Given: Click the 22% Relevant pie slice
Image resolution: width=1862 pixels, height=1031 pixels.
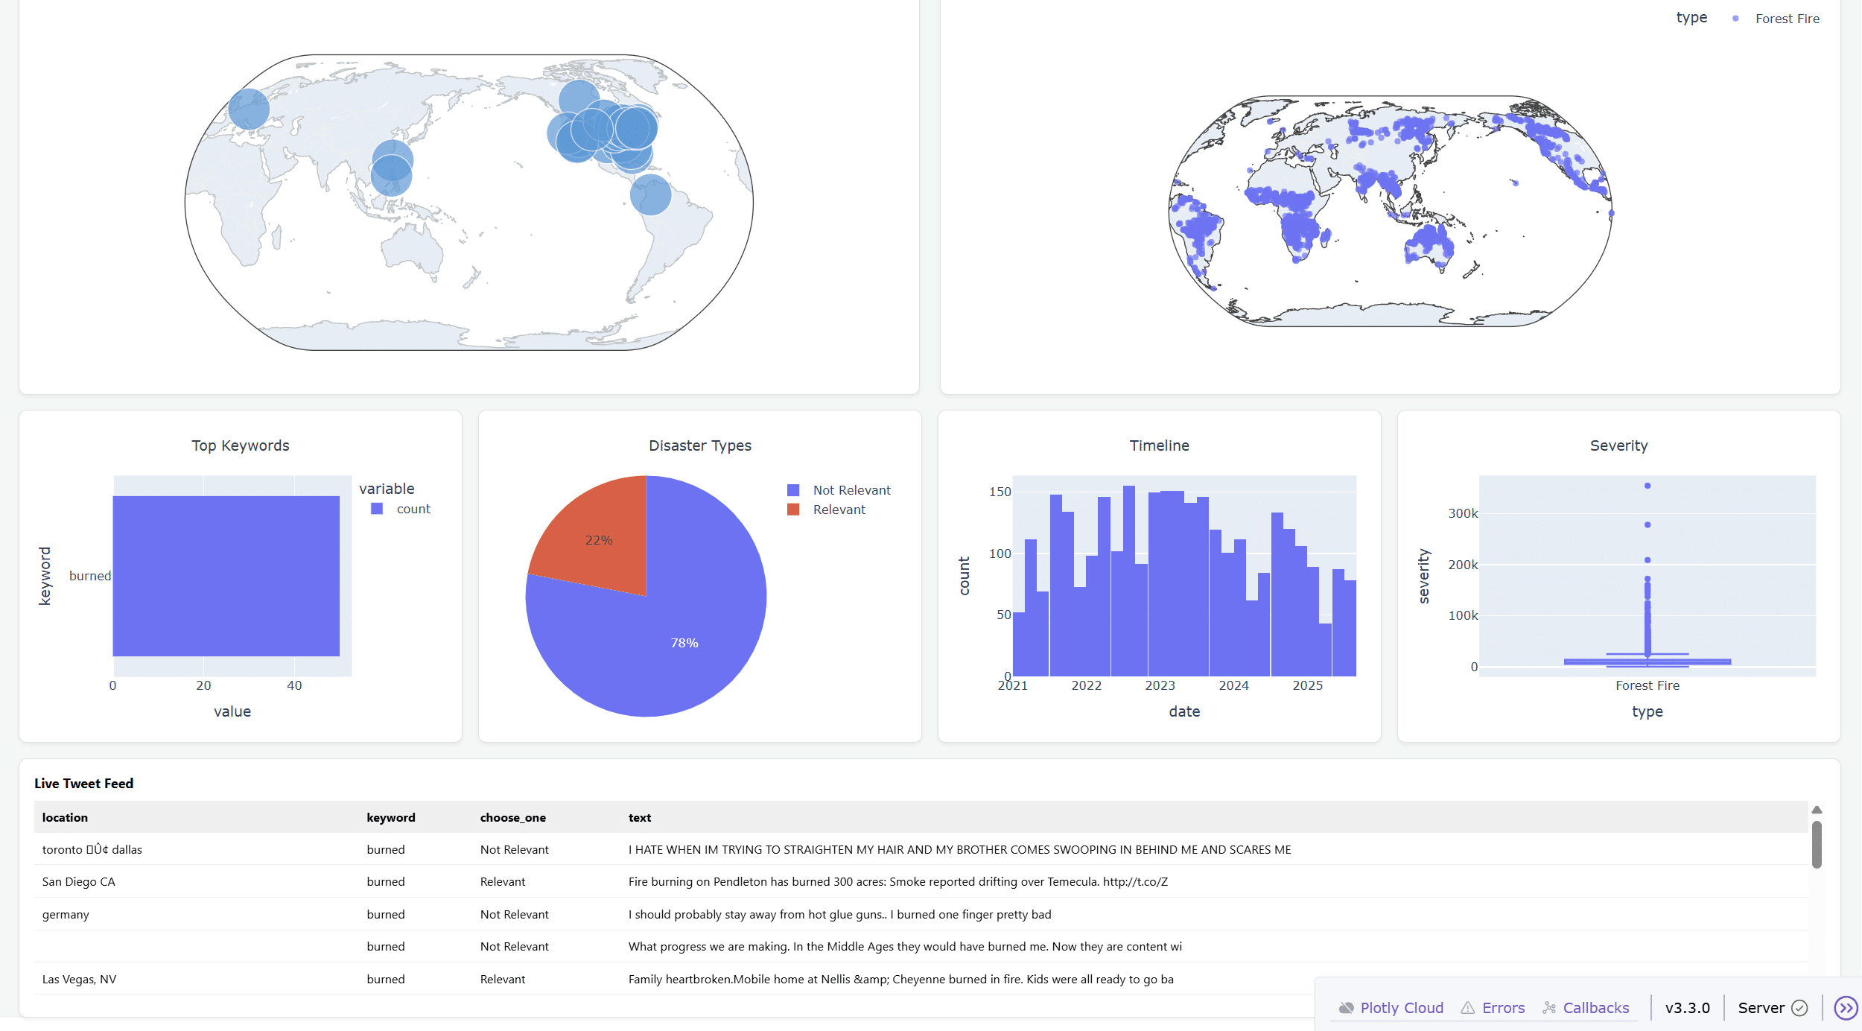Looking at the screenshot, I should [x=599, y=539].
